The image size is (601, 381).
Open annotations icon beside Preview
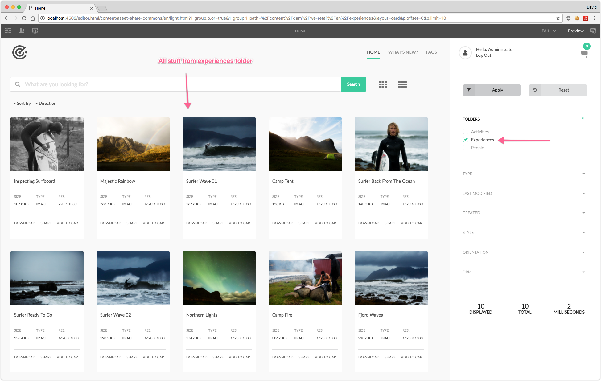(x=593, y=31)
